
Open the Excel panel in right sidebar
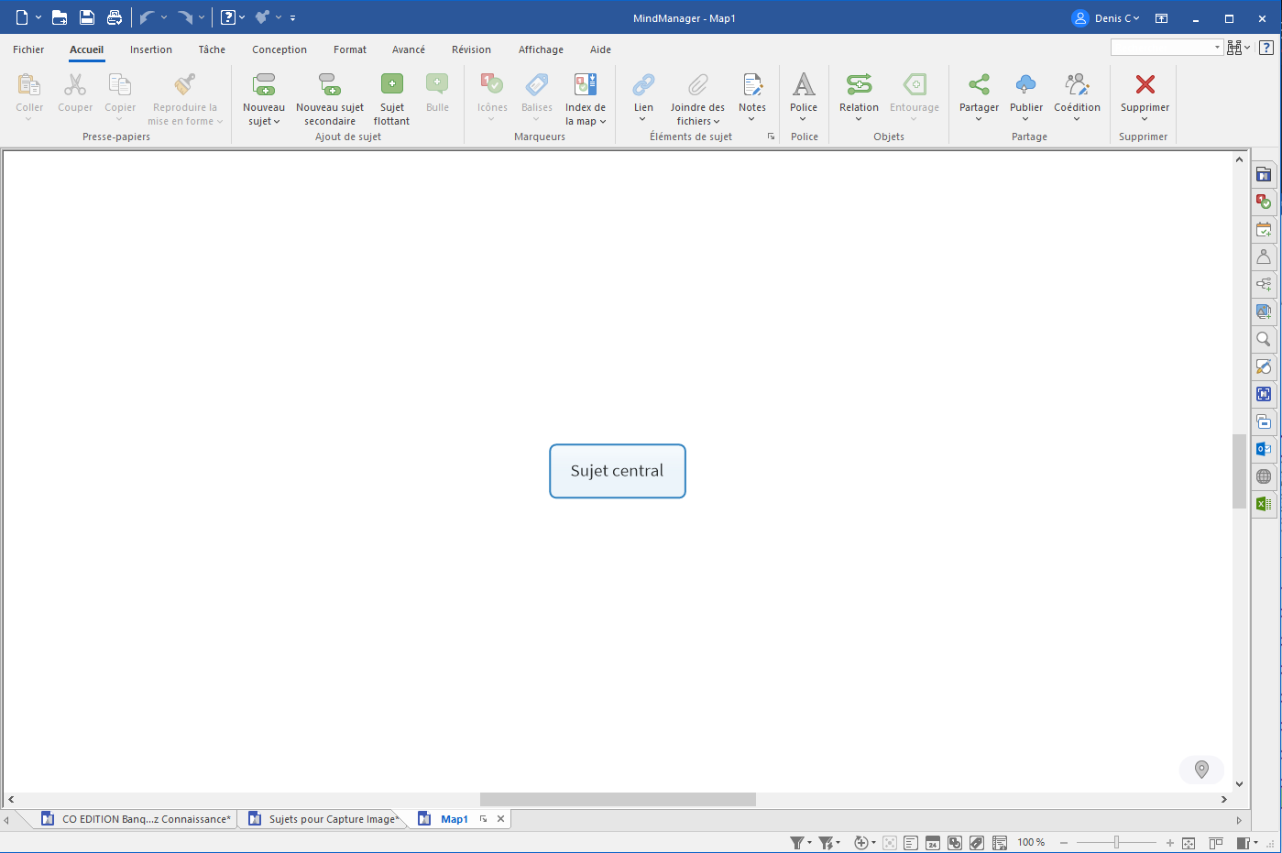click(x=1264, y=504)
